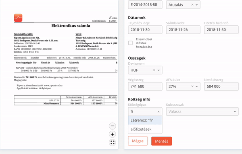242x154 pixels.
Task: Save with the Mentés button
Action: point(161,141)
